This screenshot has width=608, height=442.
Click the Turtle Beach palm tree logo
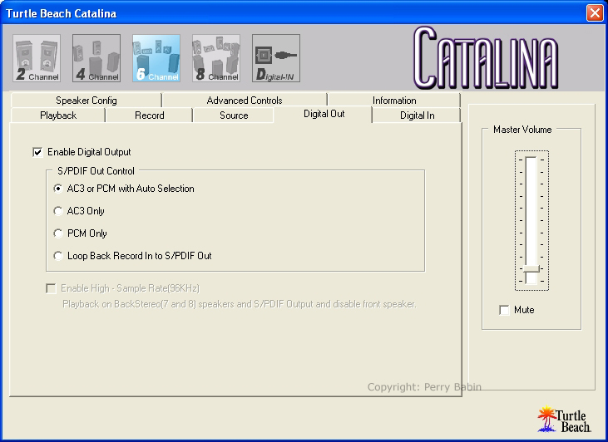click(x=564, y=419)
